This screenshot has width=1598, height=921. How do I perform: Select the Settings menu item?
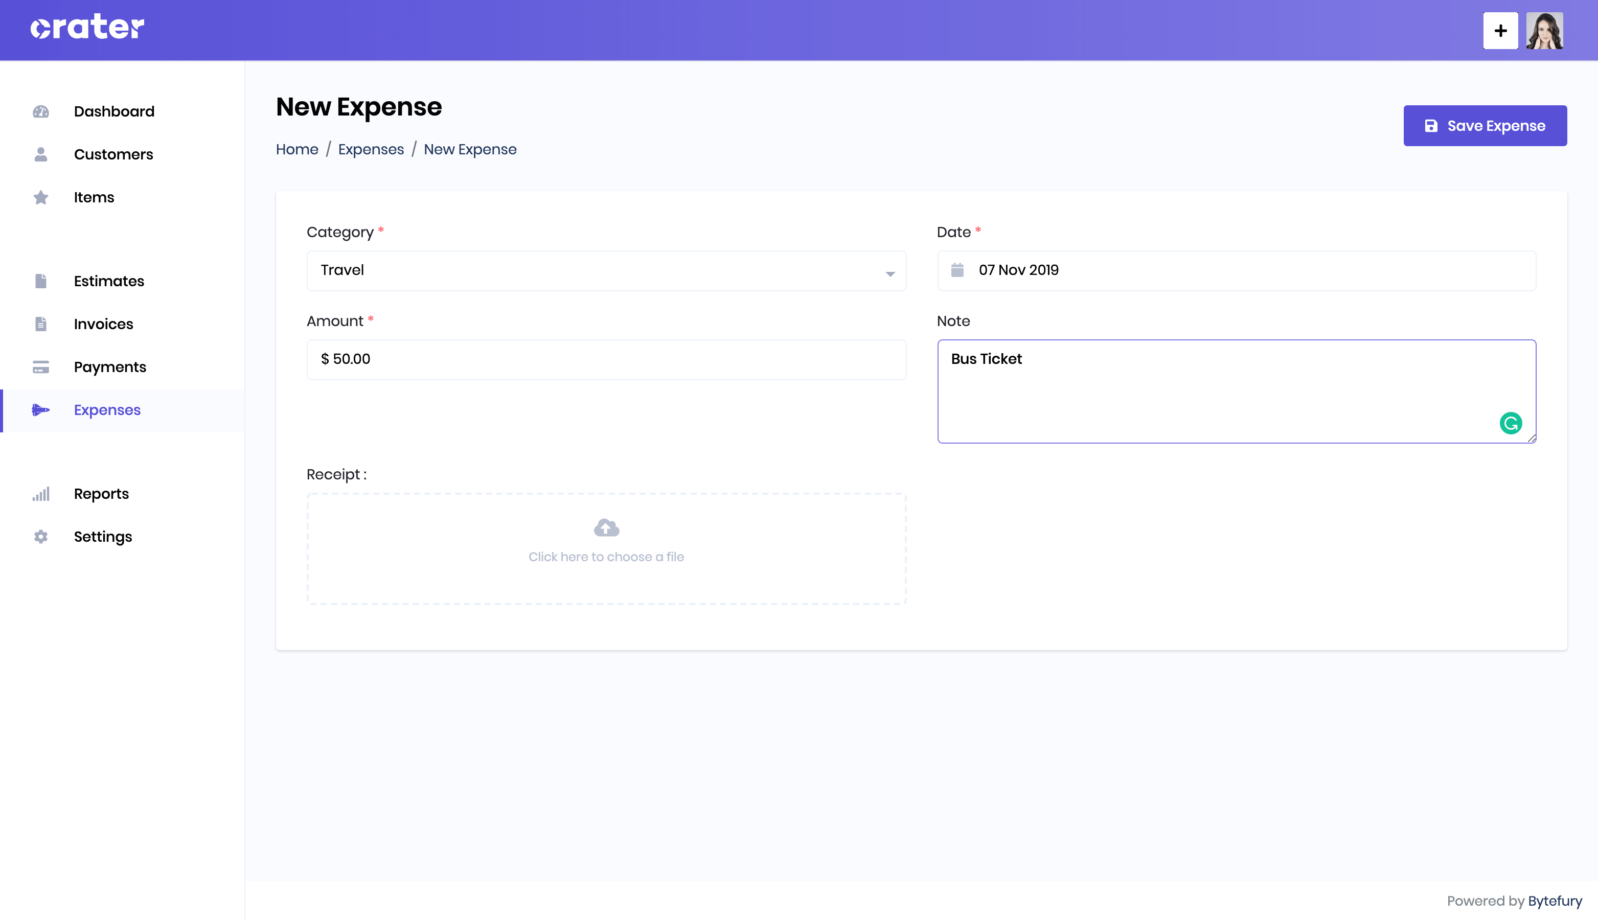coord(103,537)
